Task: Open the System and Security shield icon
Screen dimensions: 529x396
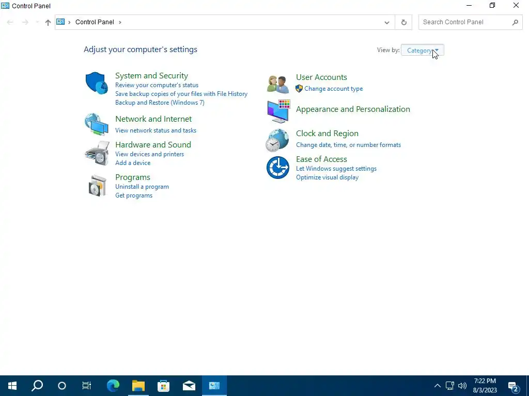Action: (x=97, y=83)
